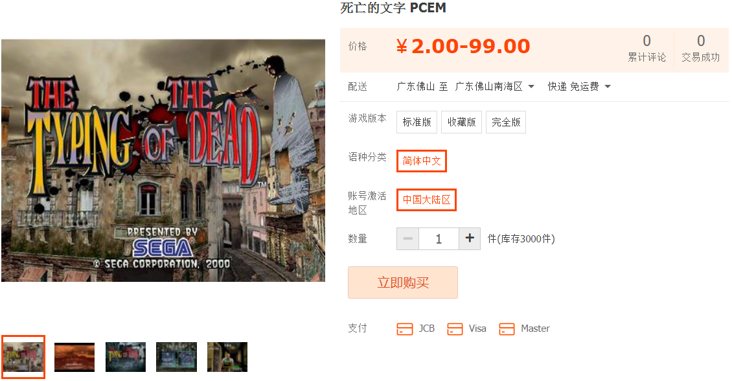
Task: Select the second orange sunset thumbnail
Action: [x=74, y=357]
